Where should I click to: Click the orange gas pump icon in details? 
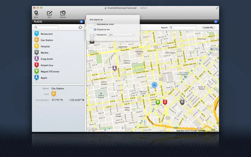(54, 94)
